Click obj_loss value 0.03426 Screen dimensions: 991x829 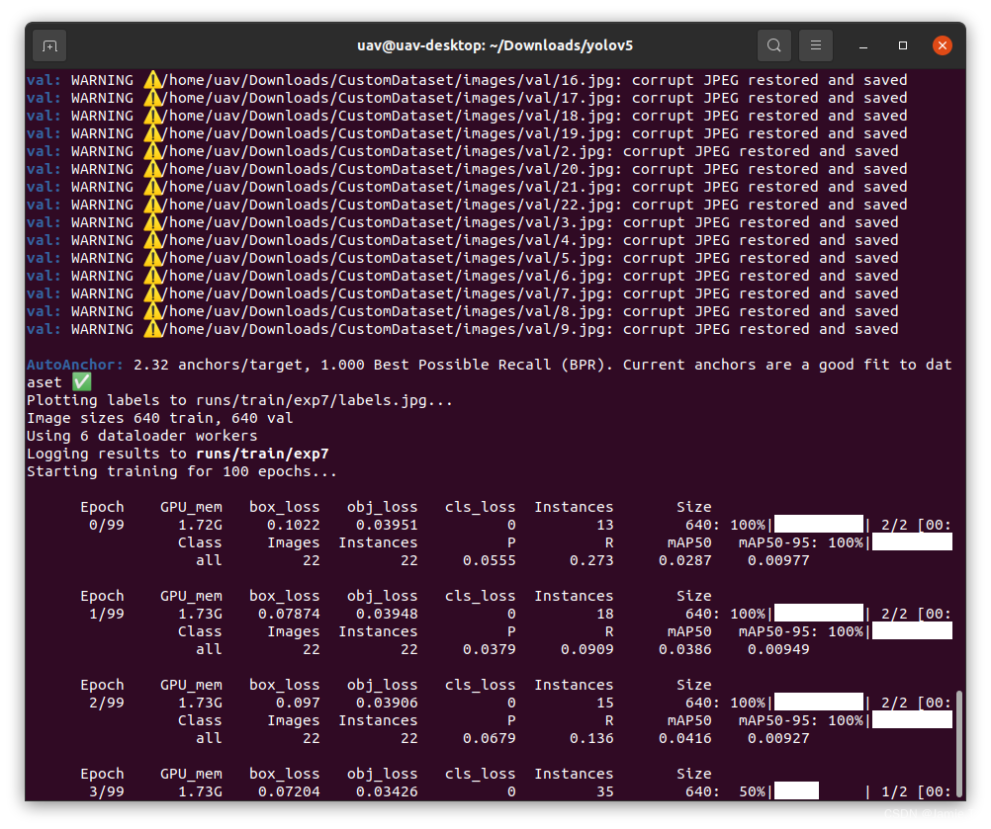[x=387, y=791]
